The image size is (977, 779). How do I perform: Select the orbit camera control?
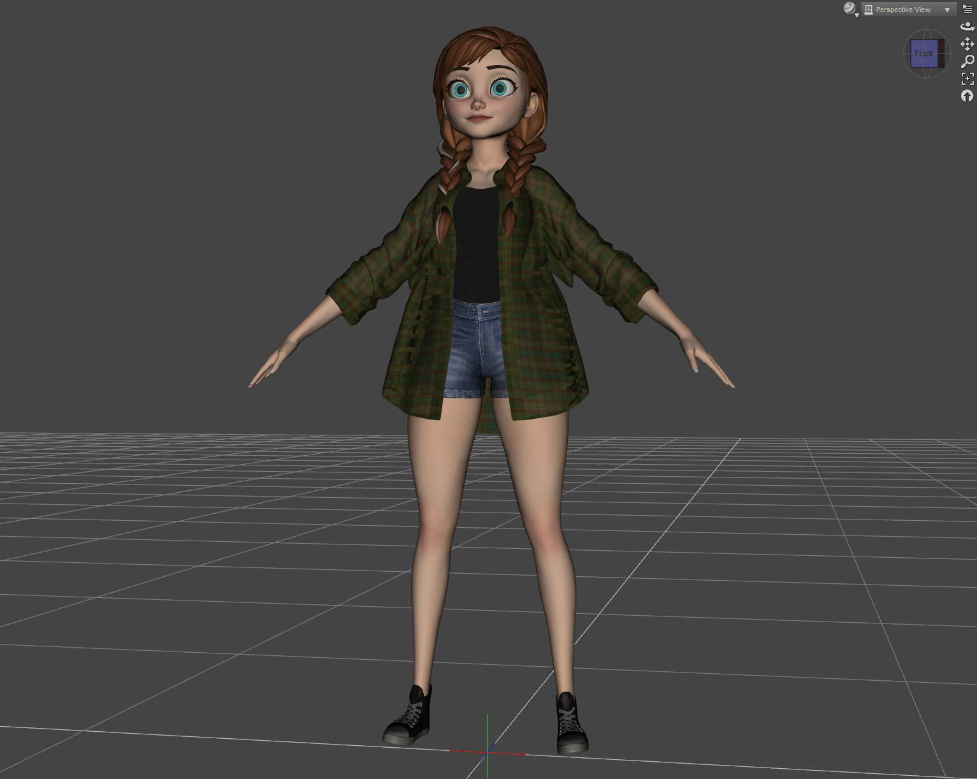(x=967, y=27)
